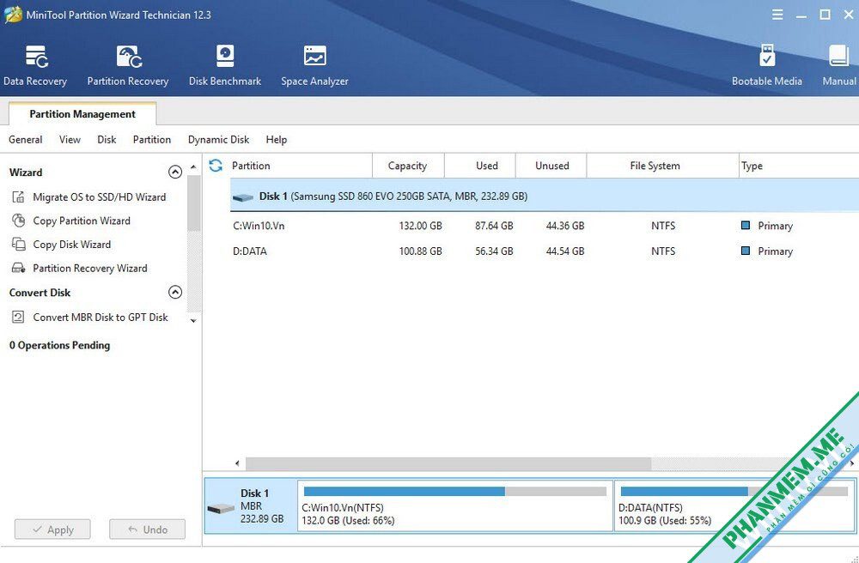Open the Data Recovery tool
The image size is (859, 563).
click(x=35, y=66)
